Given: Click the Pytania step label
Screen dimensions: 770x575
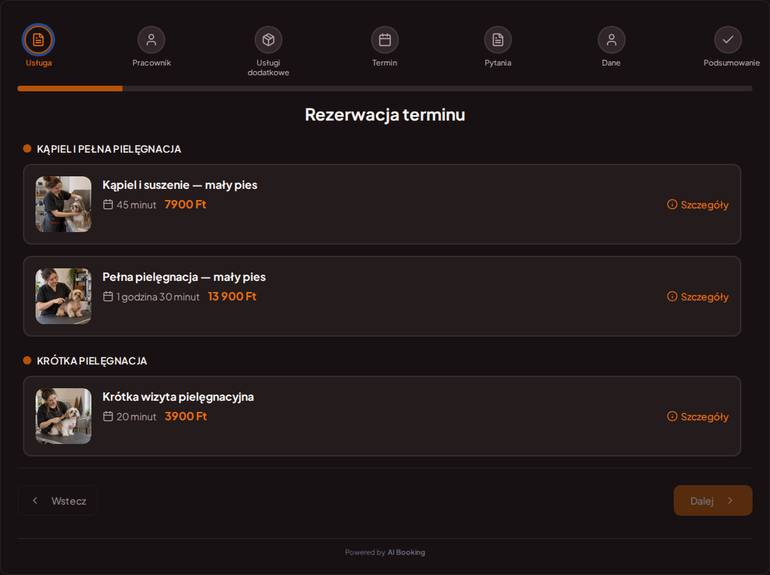Looking at the screenshot, I should point(497,63).
